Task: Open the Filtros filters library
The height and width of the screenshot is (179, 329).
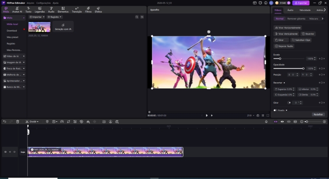Action: [x=88, y=10]
